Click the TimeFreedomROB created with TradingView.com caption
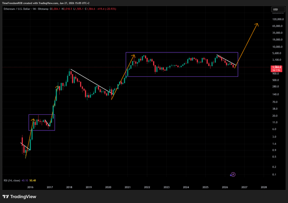Image resolution: width=288 pixels, height=203 pixels. 46,3
